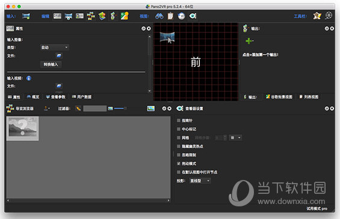Open the Tour Map icon in top toolbar
Image resolution: width=340 pixels, height=219 pixels.
tap(102, 16)
